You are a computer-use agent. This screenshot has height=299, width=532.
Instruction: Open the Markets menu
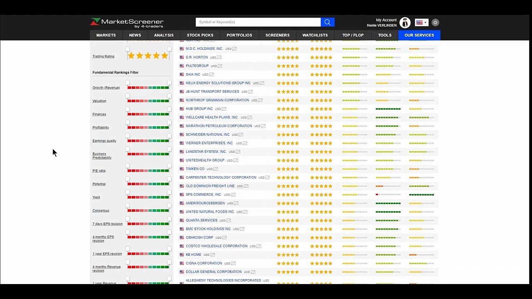106,35
